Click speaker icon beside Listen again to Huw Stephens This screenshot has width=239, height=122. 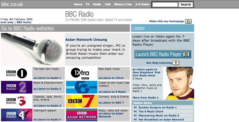tap(134, 69)
